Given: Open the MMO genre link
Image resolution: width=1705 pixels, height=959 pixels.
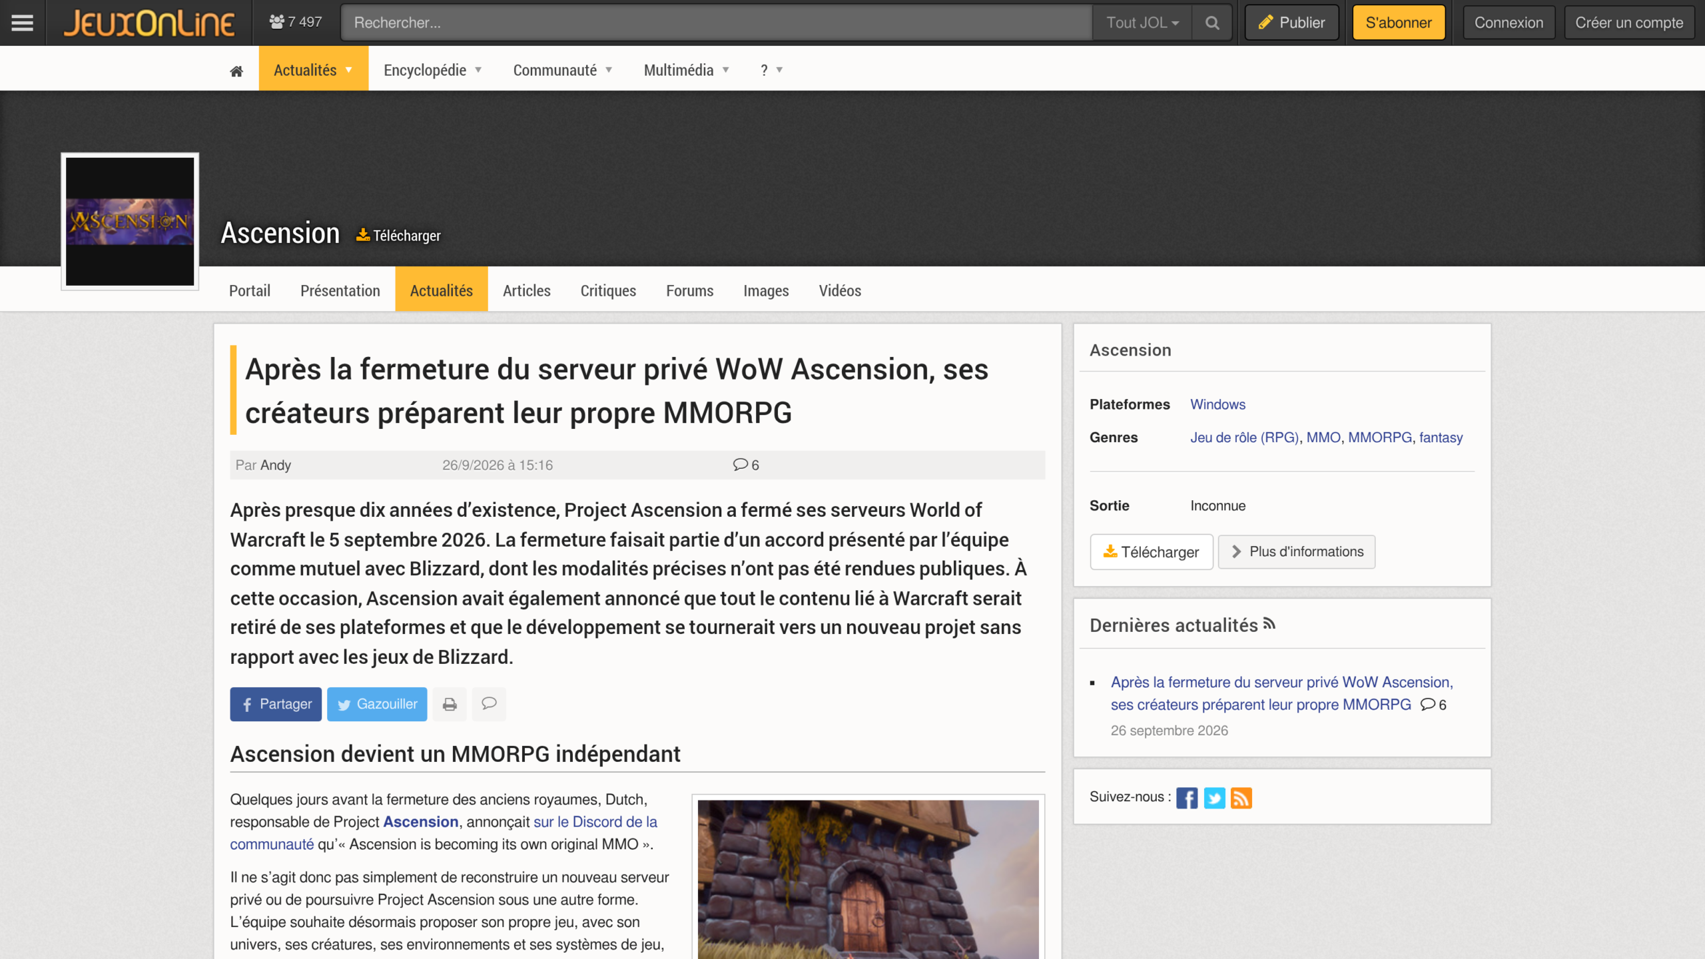Looking at the screenshot, I should coord(1323,438).
